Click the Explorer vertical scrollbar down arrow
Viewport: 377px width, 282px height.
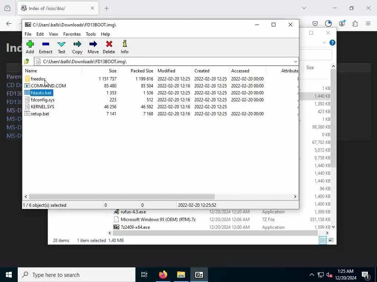pyautogui.click(x=333, y=227)
